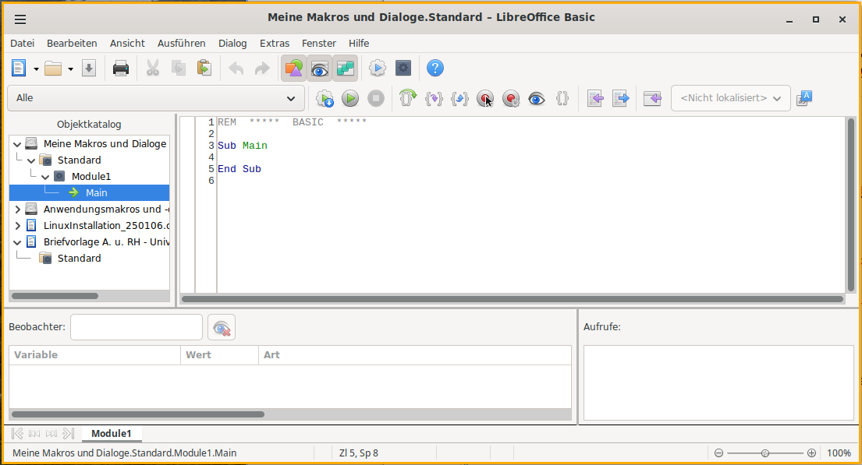Open the Select Module icon
The image size is (862, 465).
[403, 68]
